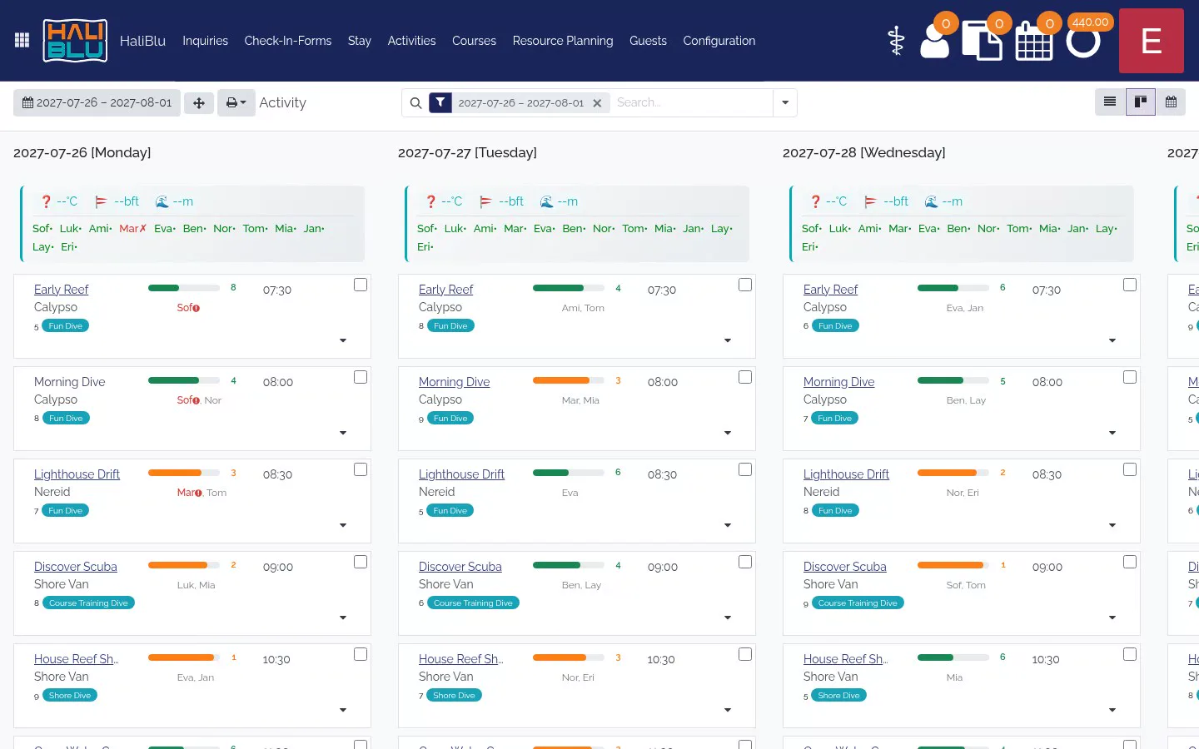The image size is (1199, 749).
Task: Select Monday Lighthouse Drift checkbox
Action: click(361, 469)
